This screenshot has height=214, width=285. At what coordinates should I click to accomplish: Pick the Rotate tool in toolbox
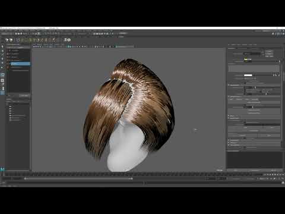(x=2, y=63)
